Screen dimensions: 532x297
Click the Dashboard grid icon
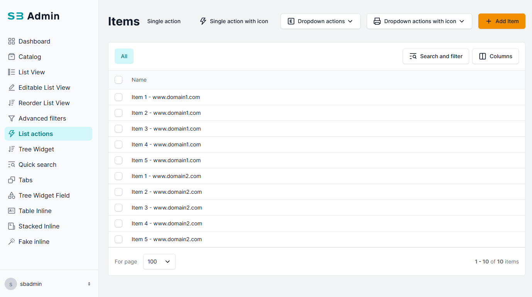click(x=12, y=41)
